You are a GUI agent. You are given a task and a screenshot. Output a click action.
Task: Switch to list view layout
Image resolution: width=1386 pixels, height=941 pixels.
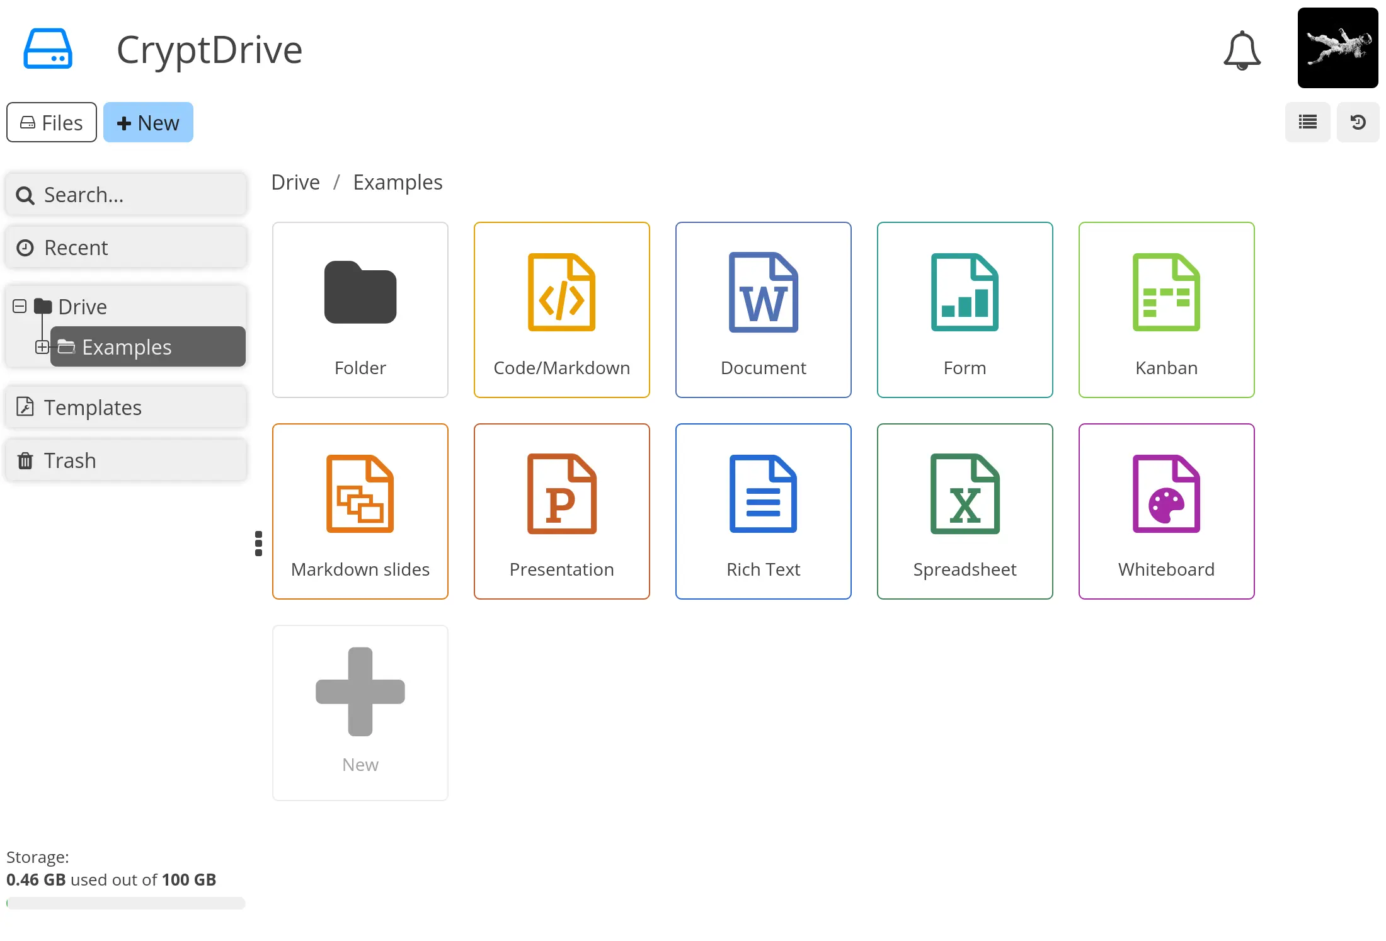pos(1307,122)
